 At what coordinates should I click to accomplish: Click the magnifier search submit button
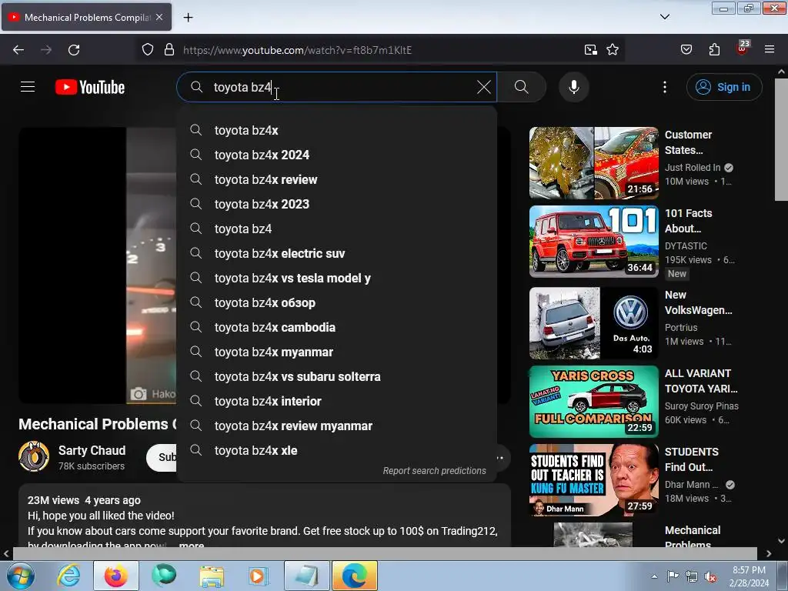point(521,87)
